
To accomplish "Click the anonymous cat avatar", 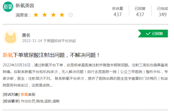I will coord(11,37).
